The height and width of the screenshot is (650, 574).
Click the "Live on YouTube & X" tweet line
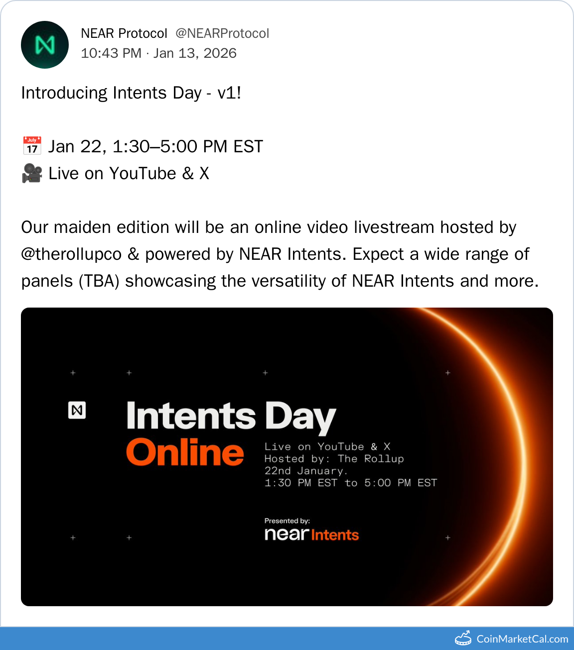129,173
